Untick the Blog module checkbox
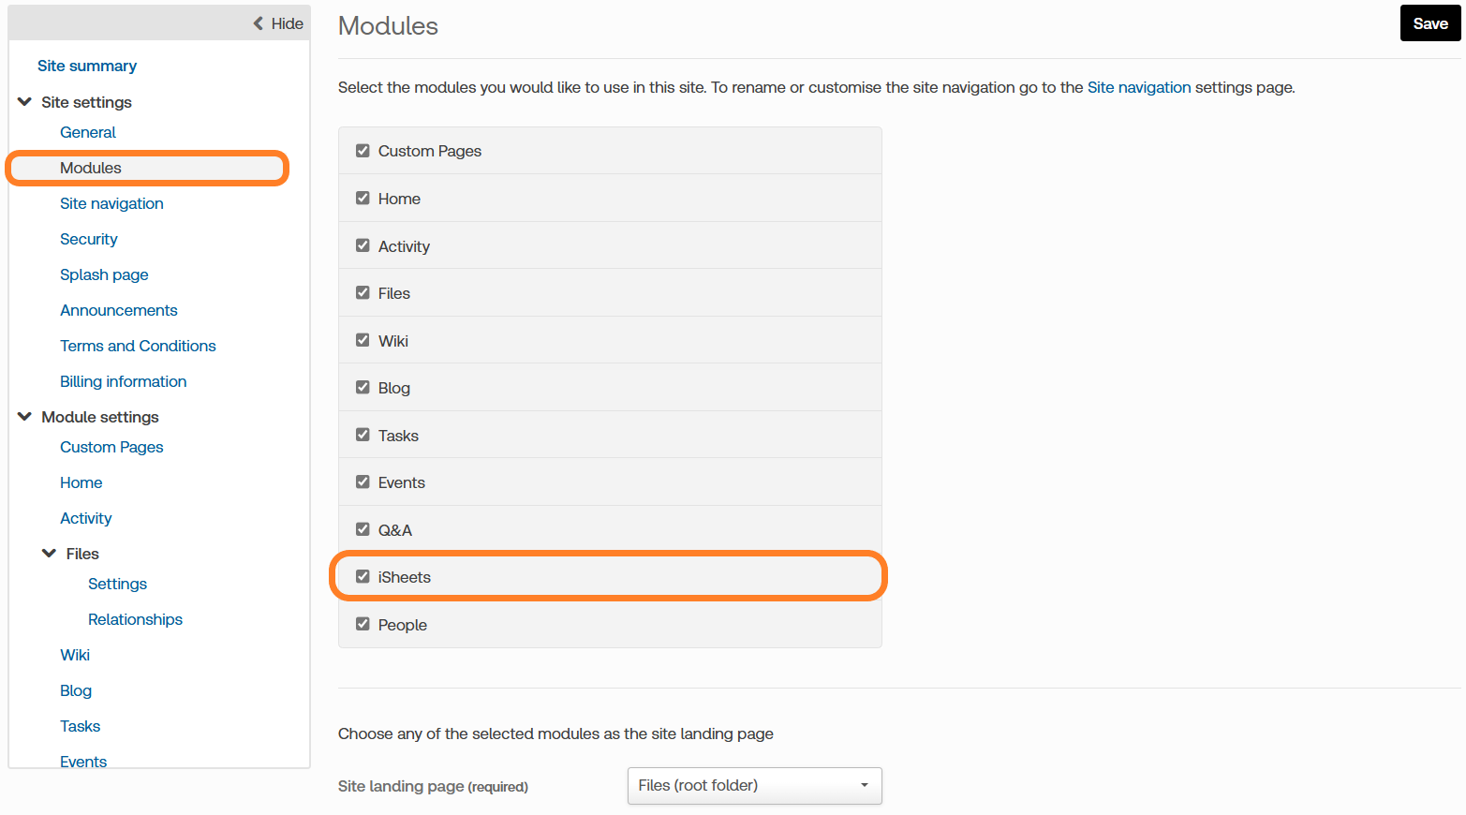The height and width of the screenshot is (815, 1466). pos(363,387)
